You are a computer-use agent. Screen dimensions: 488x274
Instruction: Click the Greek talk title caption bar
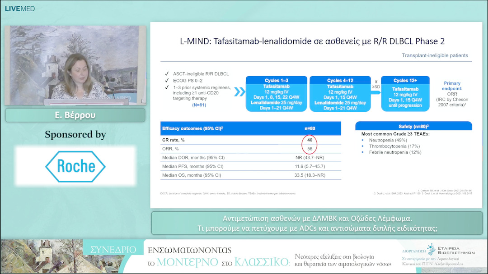(317, 223)
